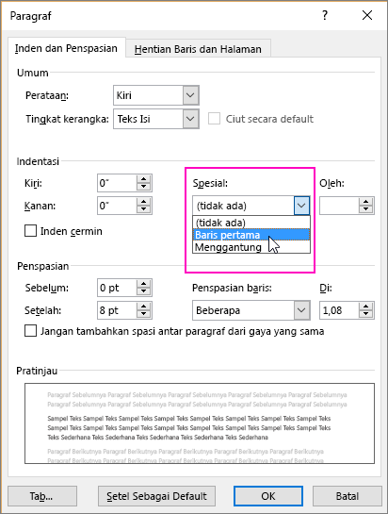Click the OK button
Image resolution: width=388 pixels, height=514 pixels.
click(x=268, y=496)
